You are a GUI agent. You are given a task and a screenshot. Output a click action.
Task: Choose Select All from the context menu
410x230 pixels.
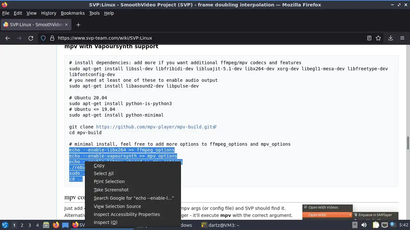[133, 173]
